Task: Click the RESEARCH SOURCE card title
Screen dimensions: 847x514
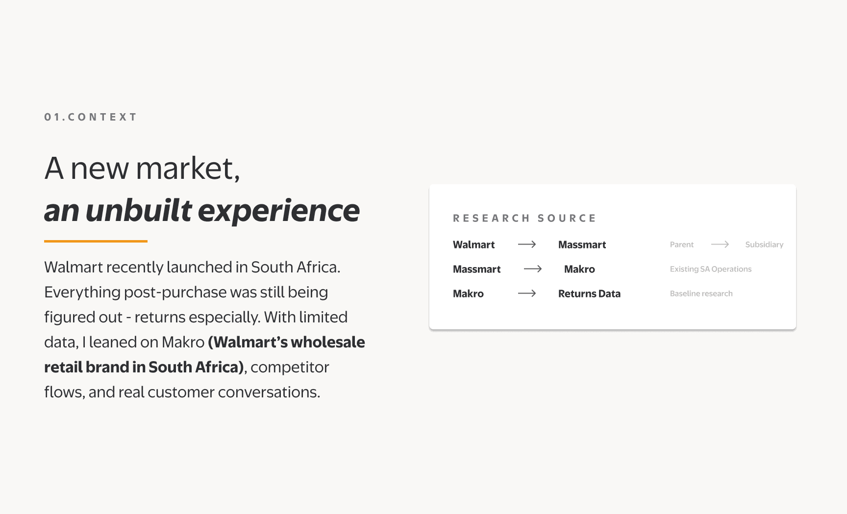Action: (x=524, y=218)
